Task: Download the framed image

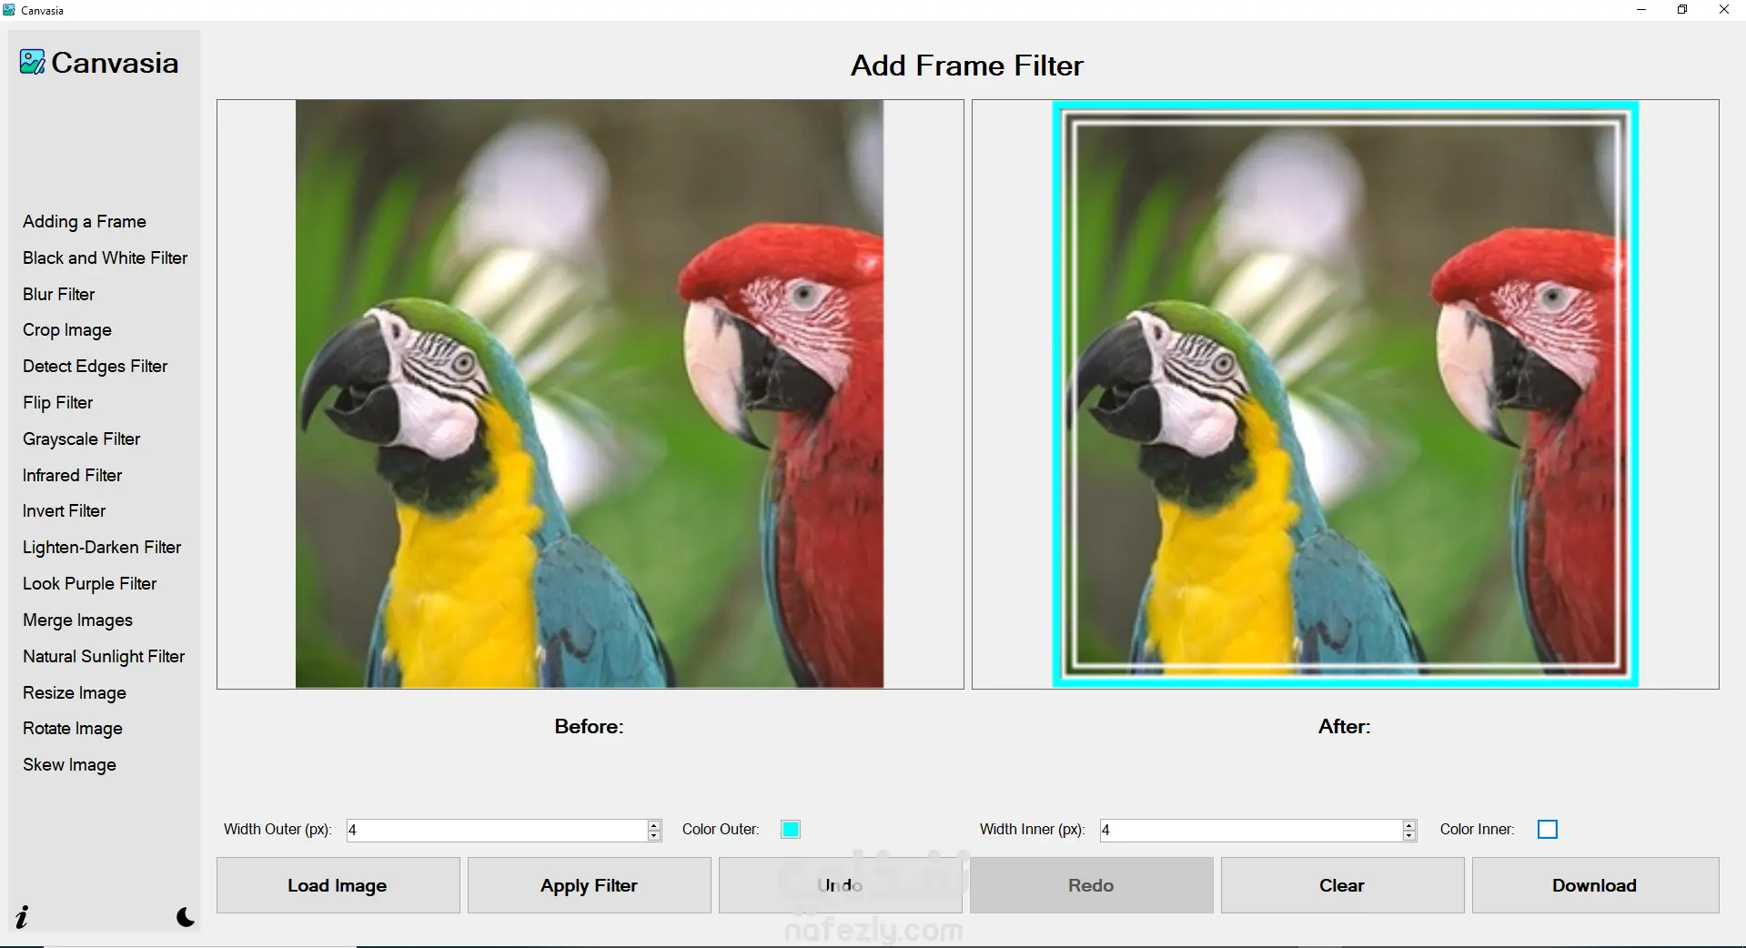Action: coord(1595,885)
